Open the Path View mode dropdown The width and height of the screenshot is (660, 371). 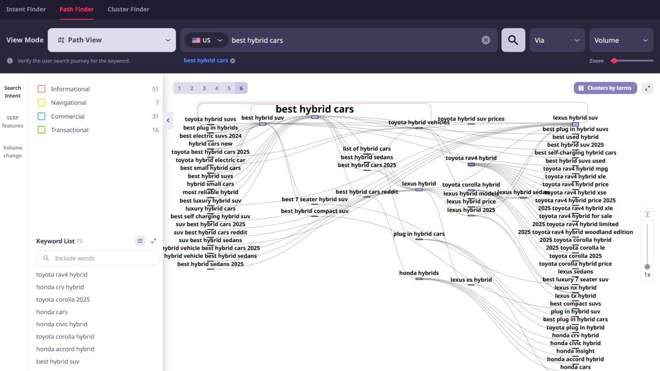111,40
